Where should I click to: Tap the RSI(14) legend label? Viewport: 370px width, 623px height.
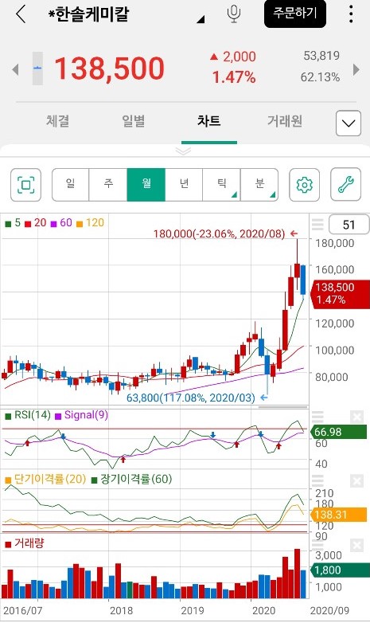28,415
